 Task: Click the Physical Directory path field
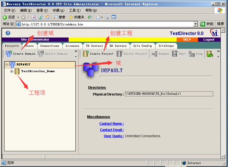pyautogui.click(x=168, y=94)
